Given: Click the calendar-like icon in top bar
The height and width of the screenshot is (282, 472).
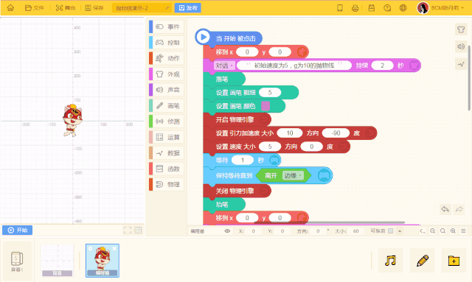Looking at the screenshot, I should (x=372, y=8).
